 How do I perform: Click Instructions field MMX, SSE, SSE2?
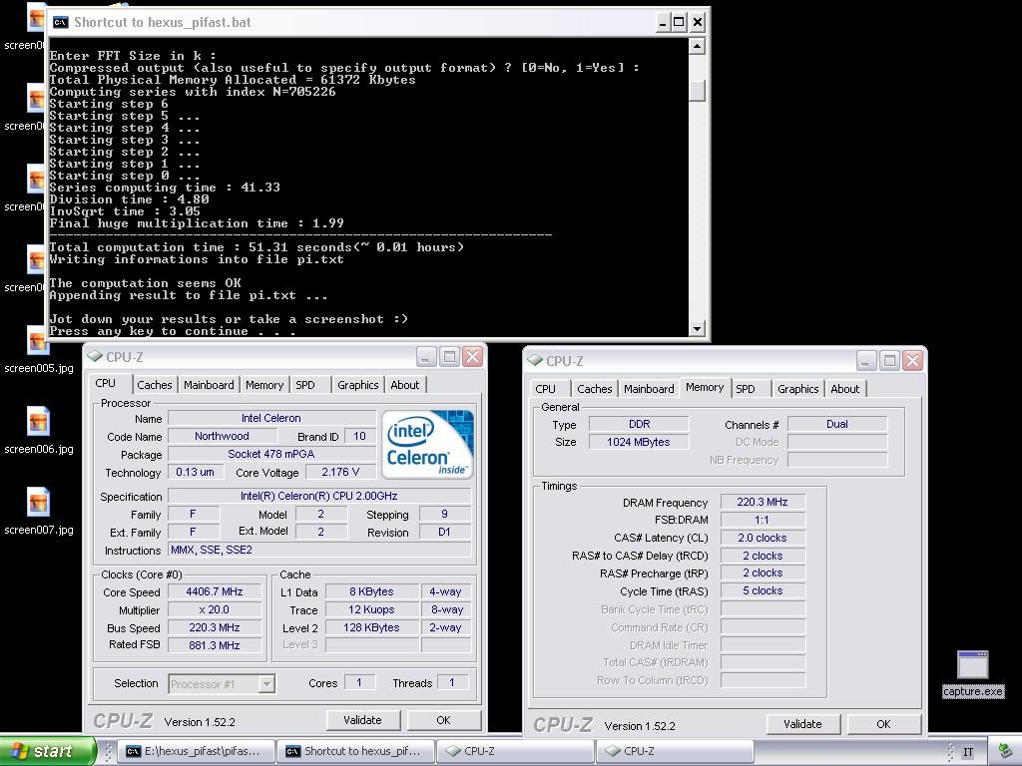coord(318,550)
